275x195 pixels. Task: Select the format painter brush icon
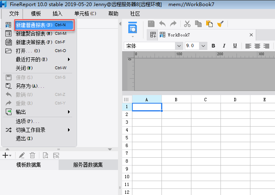[x=220, y=24]
